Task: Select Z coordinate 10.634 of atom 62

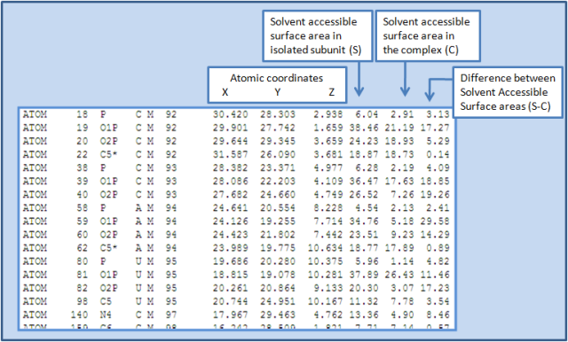Action: tap(326, 248)
